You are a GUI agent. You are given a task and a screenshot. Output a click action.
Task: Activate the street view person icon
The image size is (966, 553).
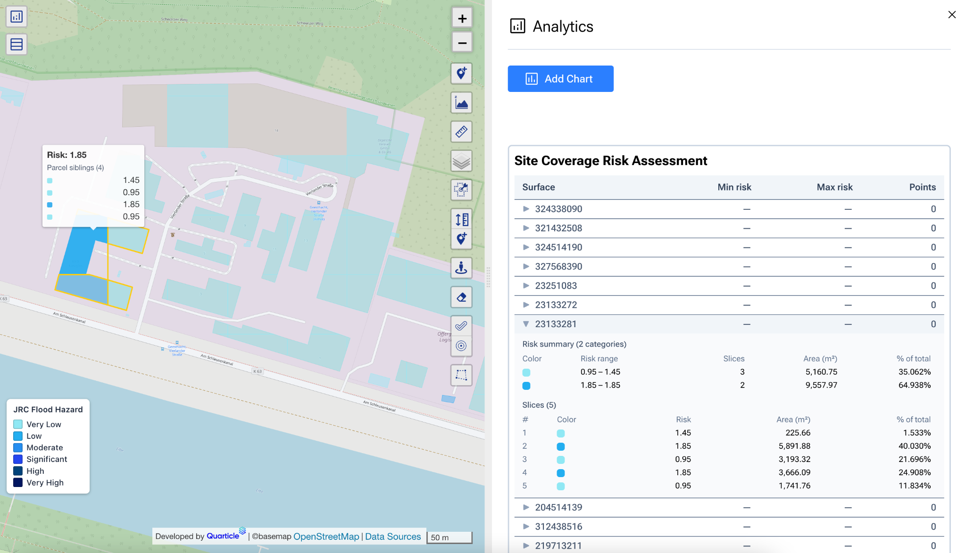(x=461, y=268)
